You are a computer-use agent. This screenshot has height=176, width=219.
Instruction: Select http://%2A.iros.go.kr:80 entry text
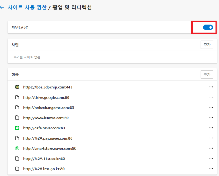click(x=44, y=169)
